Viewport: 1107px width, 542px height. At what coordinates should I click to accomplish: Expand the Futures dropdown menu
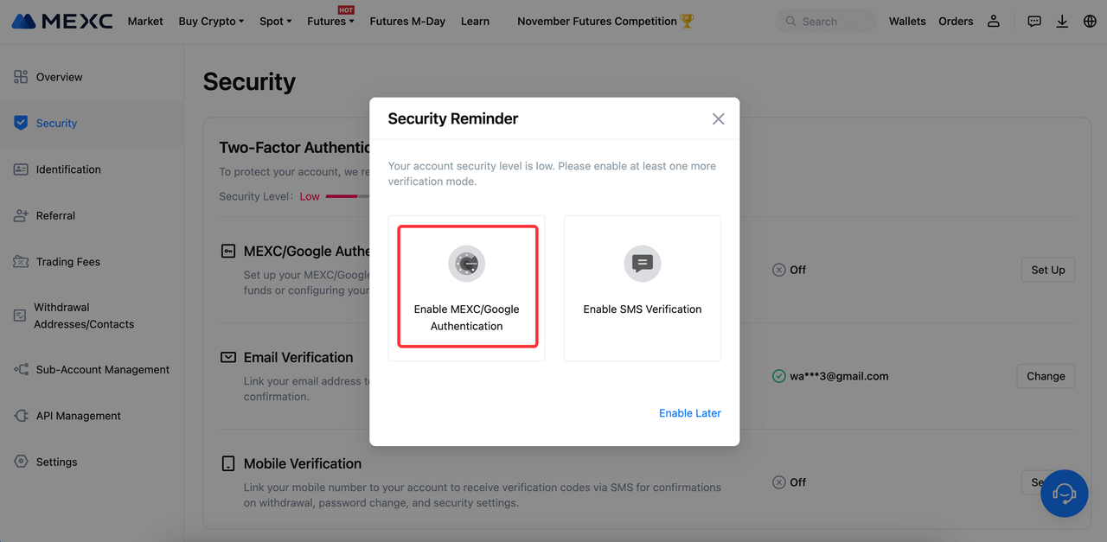tap(330, 21)
